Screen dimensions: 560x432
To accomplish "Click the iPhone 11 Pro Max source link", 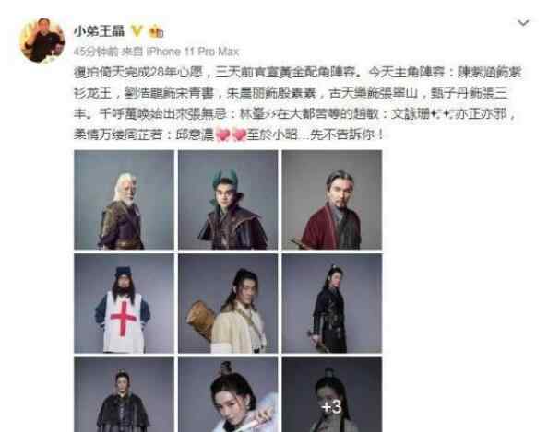I will pyautogui.click(x=193, y=52).
